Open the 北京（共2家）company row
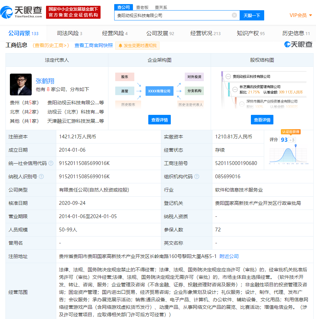This screenshot has height=319, width=316. tap(57, 112)
